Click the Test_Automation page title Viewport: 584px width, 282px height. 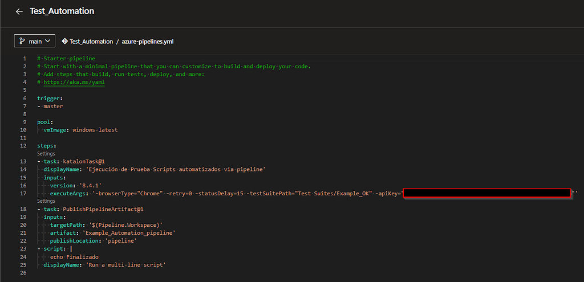62,11
